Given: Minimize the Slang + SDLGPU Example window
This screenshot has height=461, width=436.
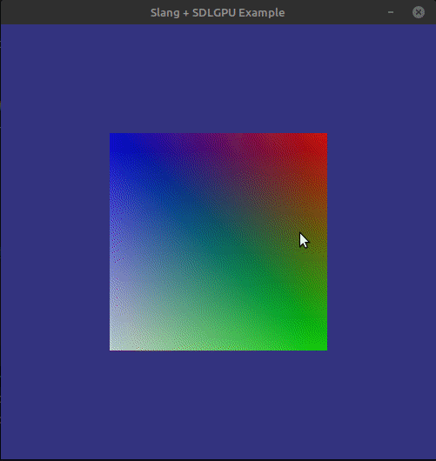Looking at the screenshot, I should 391,12.
